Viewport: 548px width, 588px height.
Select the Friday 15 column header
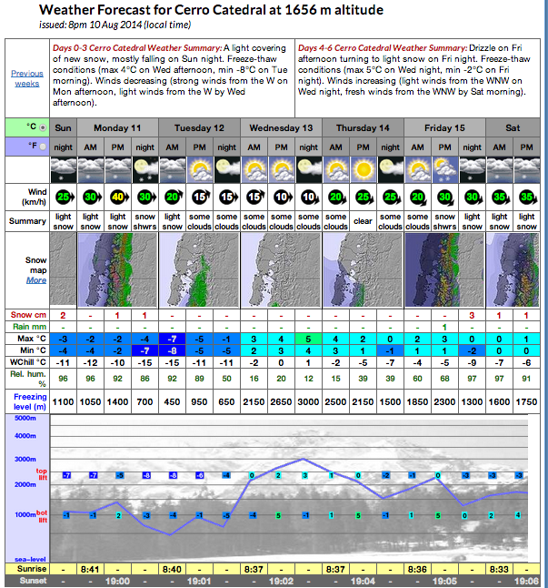(444, 127)
